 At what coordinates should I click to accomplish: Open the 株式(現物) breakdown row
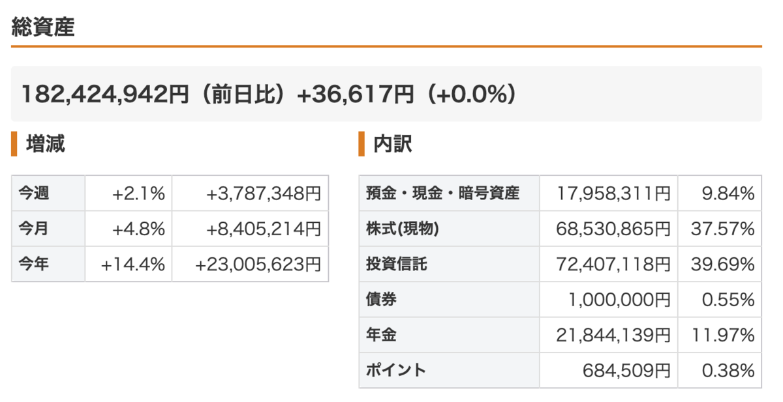click(560, 229)
